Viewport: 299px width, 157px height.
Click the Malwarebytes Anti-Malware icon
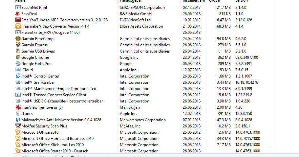coord(18,120)
